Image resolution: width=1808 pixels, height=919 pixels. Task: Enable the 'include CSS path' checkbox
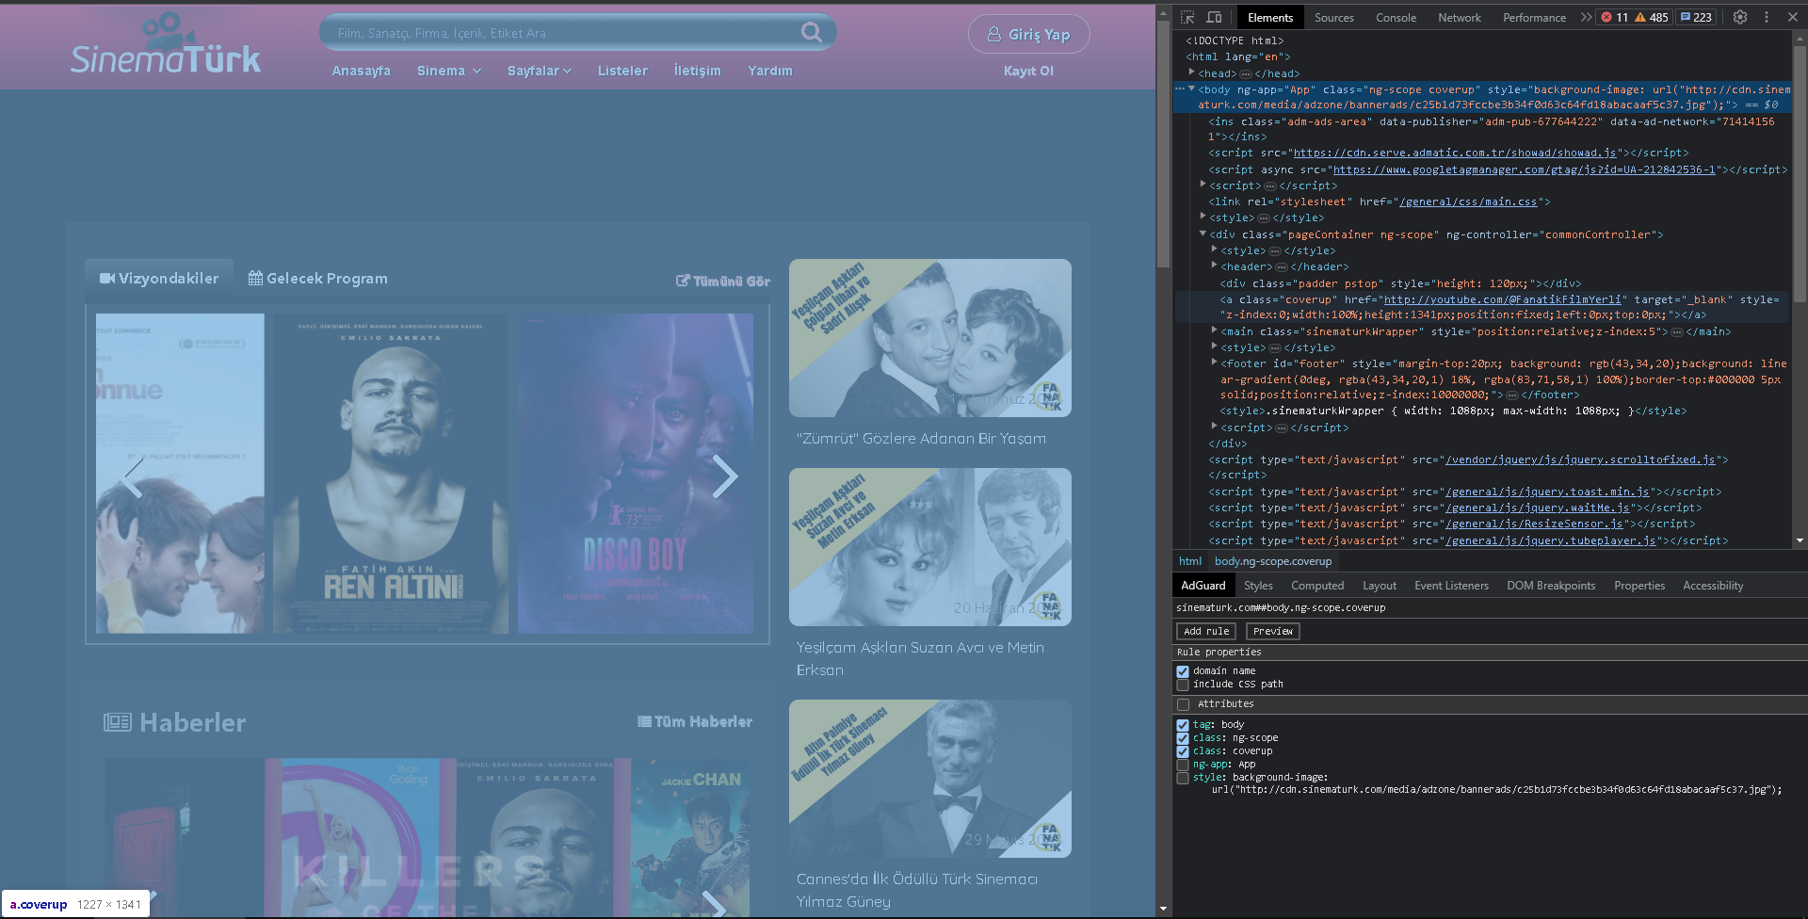tap(1183, 685)
